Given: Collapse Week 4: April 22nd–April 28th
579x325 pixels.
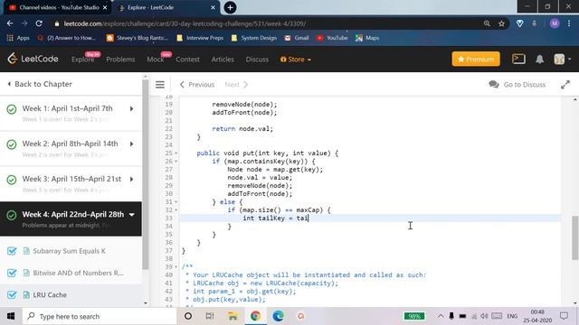Looking at the screenshot, I should (132, 215).
